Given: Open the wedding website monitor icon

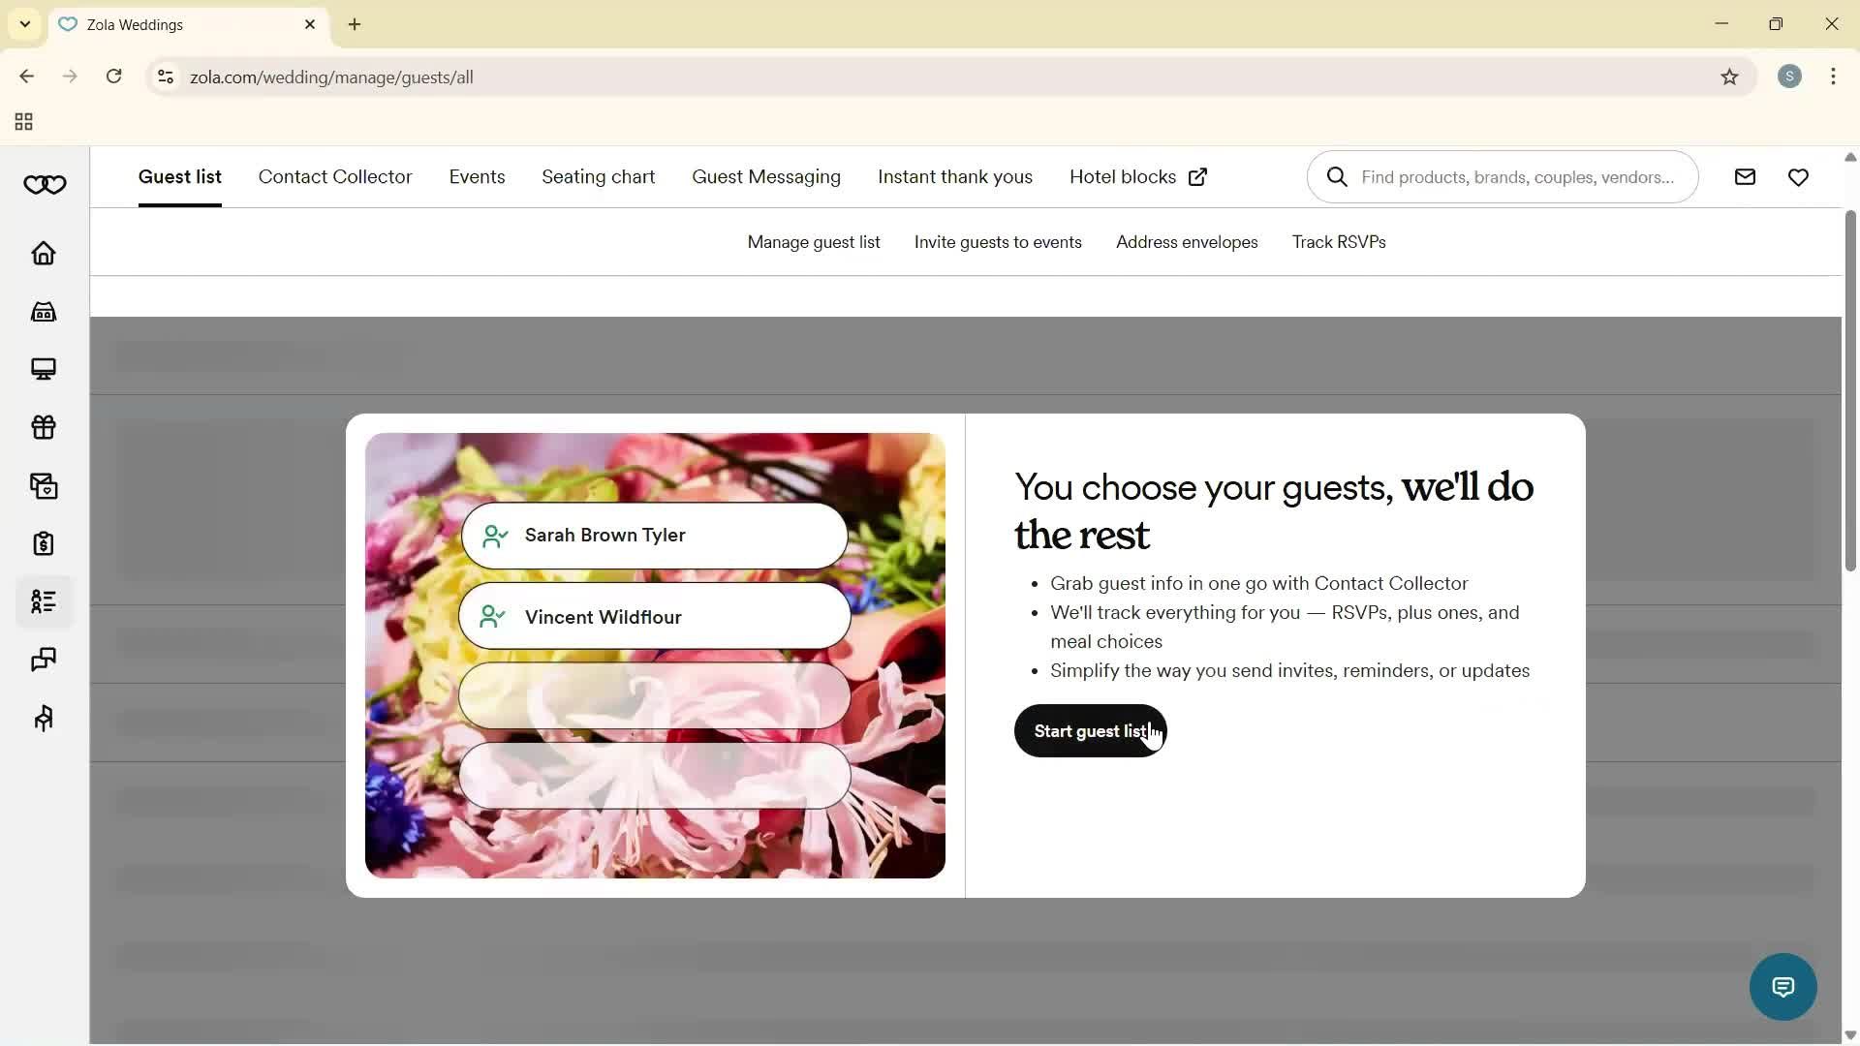Looking at the screenshot, I should [44, 369].
